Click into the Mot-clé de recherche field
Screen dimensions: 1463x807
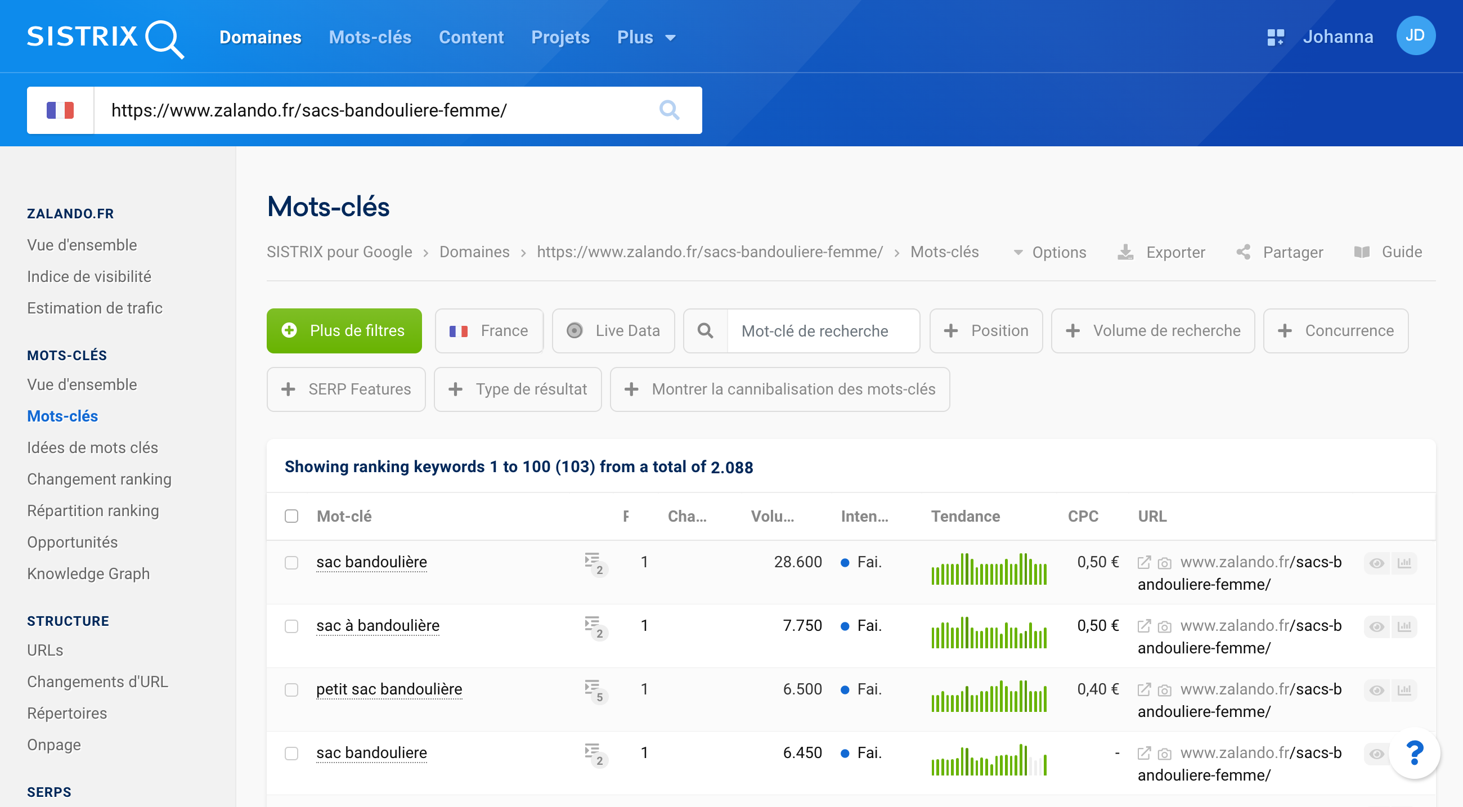[x=823, y=330]
